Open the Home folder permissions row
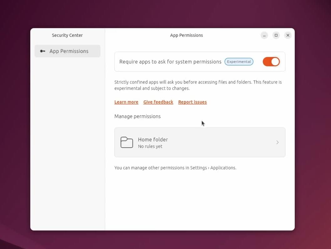This screenshot has width=331, height=249. coord(200,142)
